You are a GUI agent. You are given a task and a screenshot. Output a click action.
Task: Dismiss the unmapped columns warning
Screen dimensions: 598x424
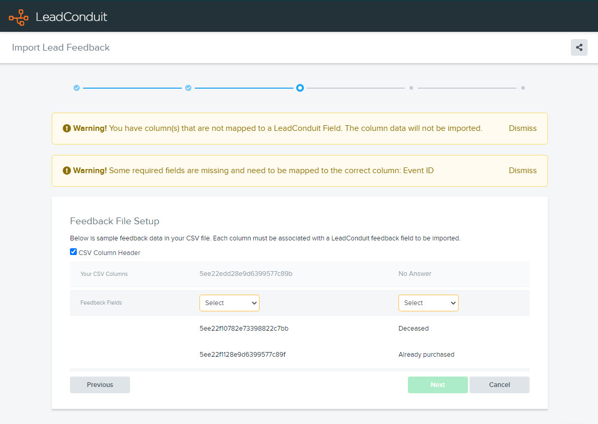[522, 128]
